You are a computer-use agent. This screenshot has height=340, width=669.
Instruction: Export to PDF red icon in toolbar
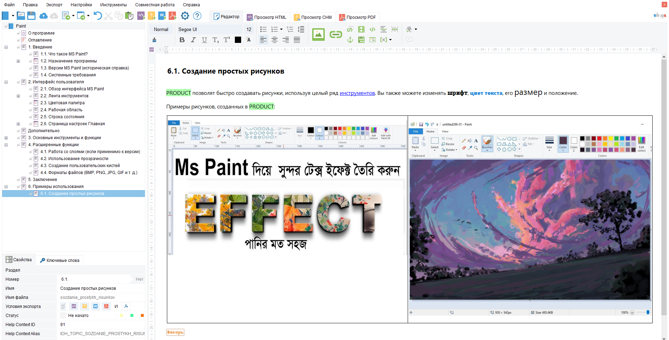pos(172,16)
